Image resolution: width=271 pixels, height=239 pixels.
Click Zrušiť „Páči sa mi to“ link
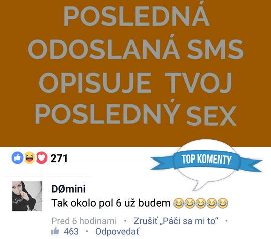click(176, 221)
